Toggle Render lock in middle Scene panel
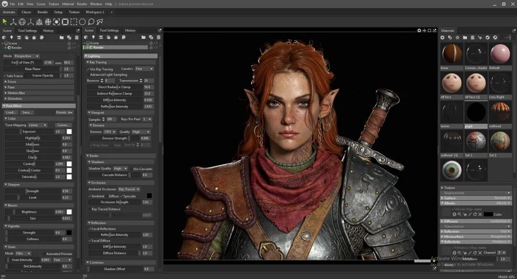The width and height of the screenshot is (517, 279). [x=151, y=47]
